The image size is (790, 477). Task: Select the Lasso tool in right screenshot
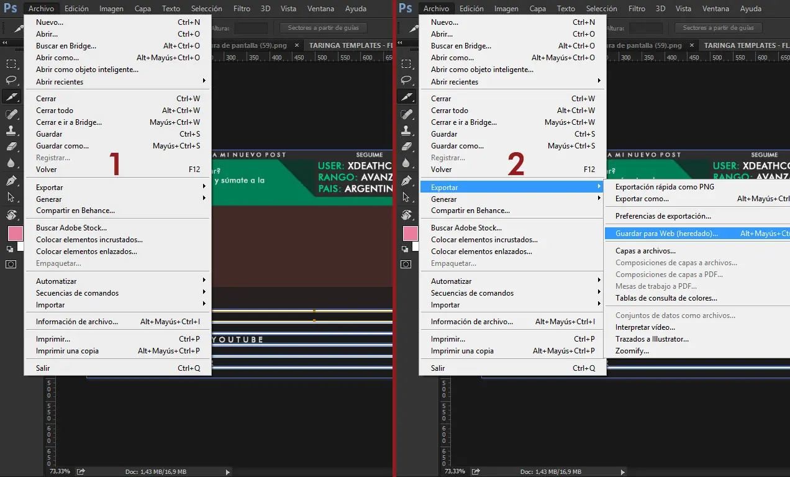406,80
